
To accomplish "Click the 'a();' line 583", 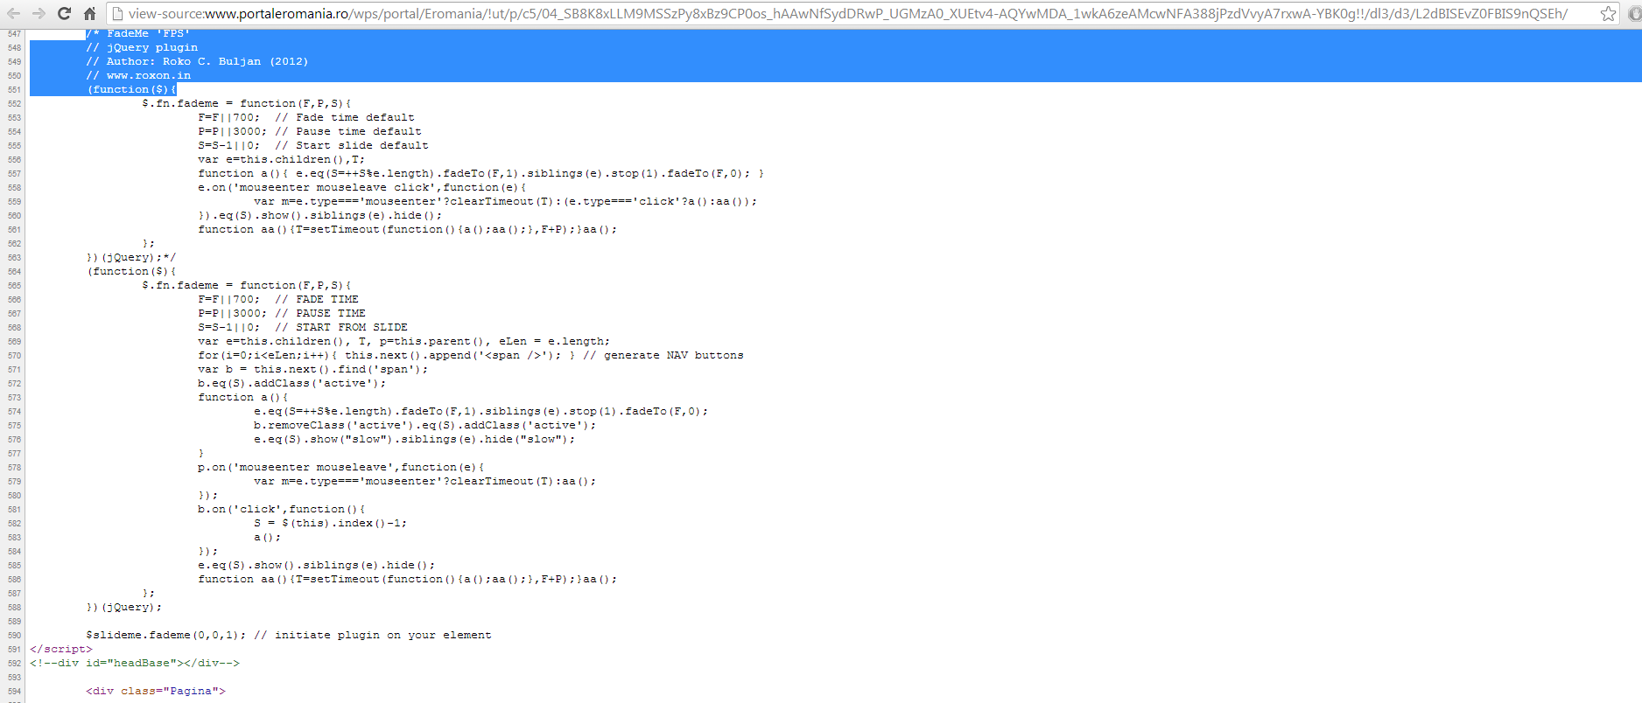I will (268, 537).
